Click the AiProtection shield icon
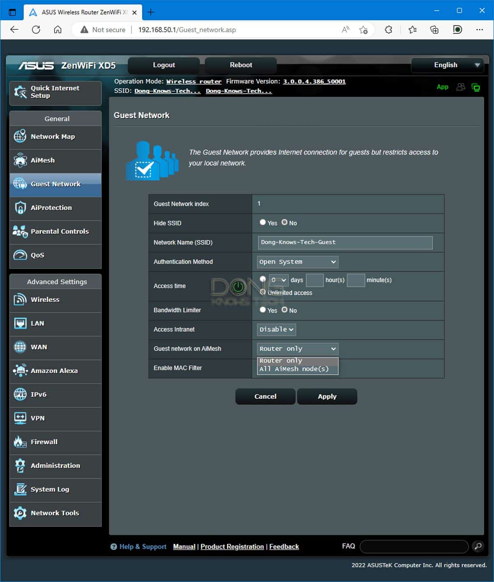This screenshot has width=494, height=582. pyautogui.click(x=20, y=208)
